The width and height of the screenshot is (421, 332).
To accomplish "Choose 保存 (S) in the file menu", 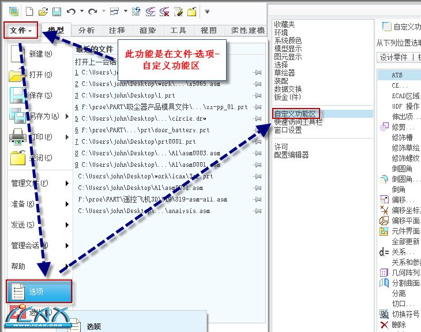I will coord(40,95).
